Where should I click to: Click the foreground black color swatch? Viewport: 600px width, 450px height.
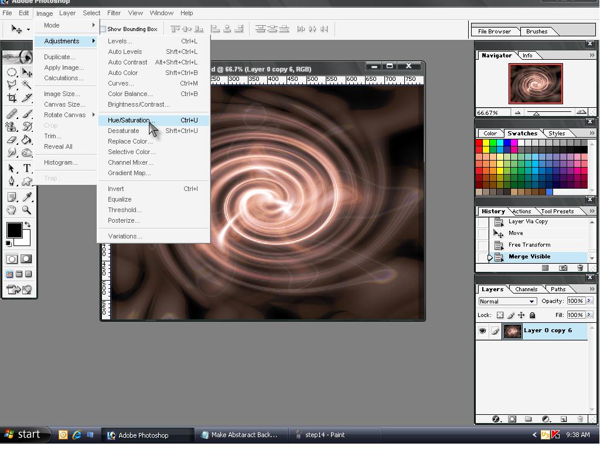coord(14,230)
